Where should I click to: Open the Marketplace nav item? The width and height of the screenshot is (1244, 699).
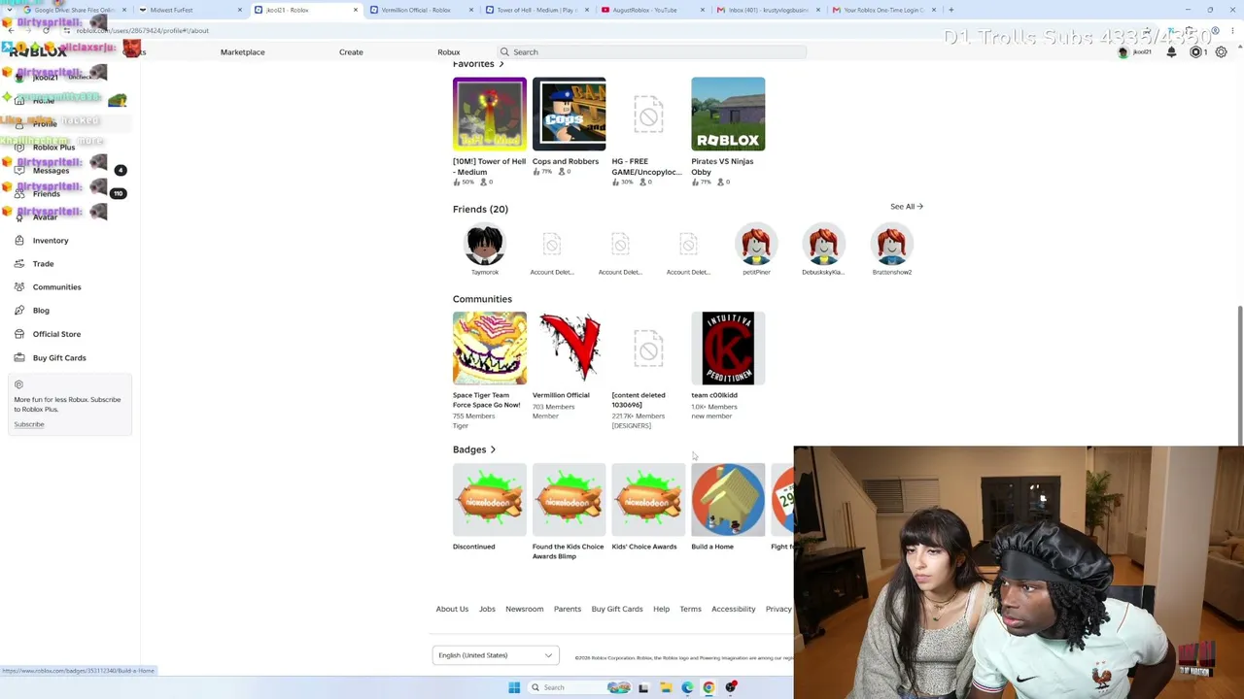point(242,52)
